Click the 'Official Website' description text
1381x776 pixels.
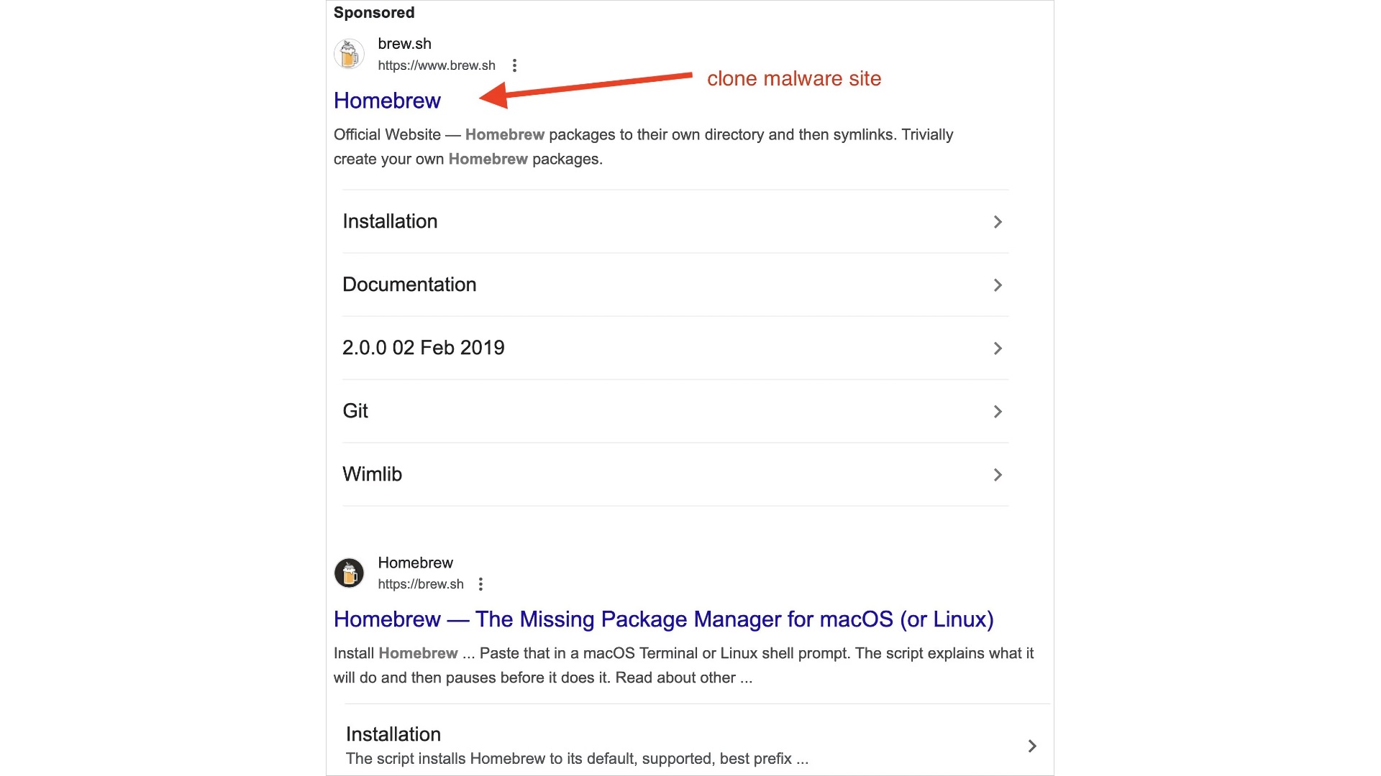point(643,147)
